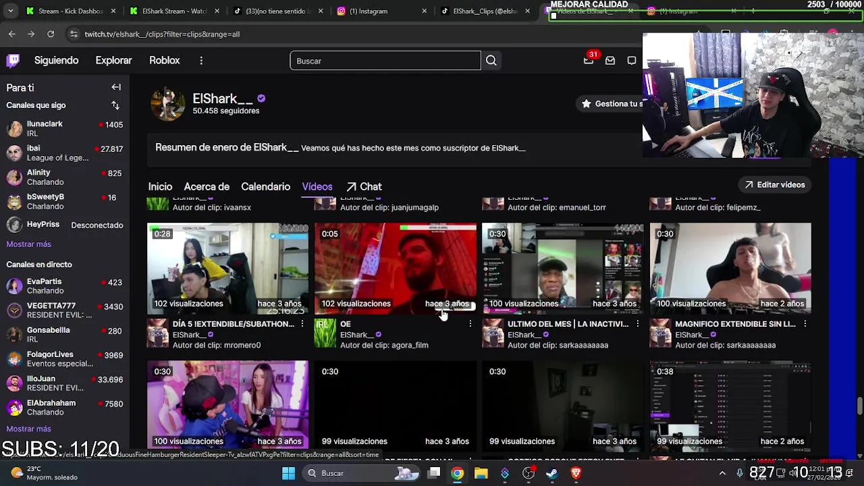Switch to Inicio tab

pos(160,187)
